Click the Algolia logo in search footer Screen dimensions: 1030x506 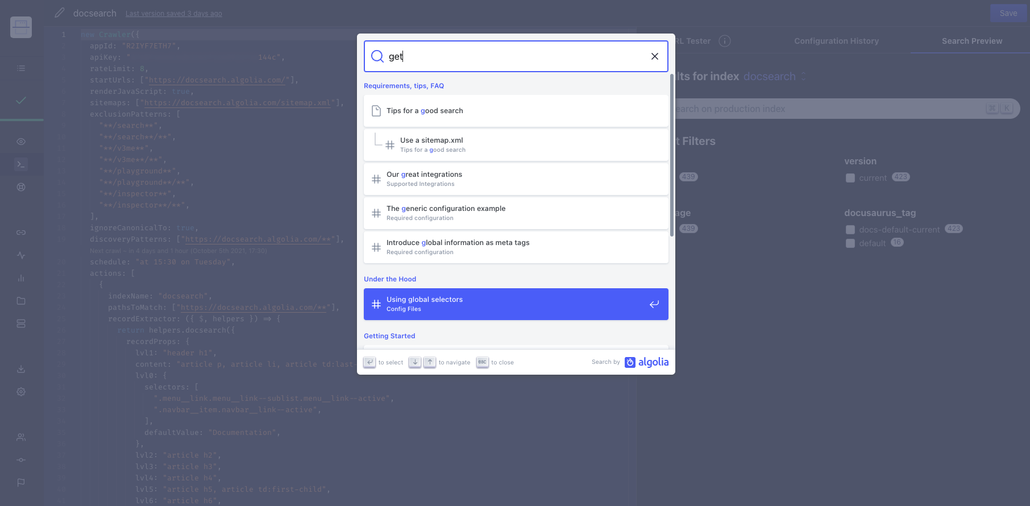[647, 362]
